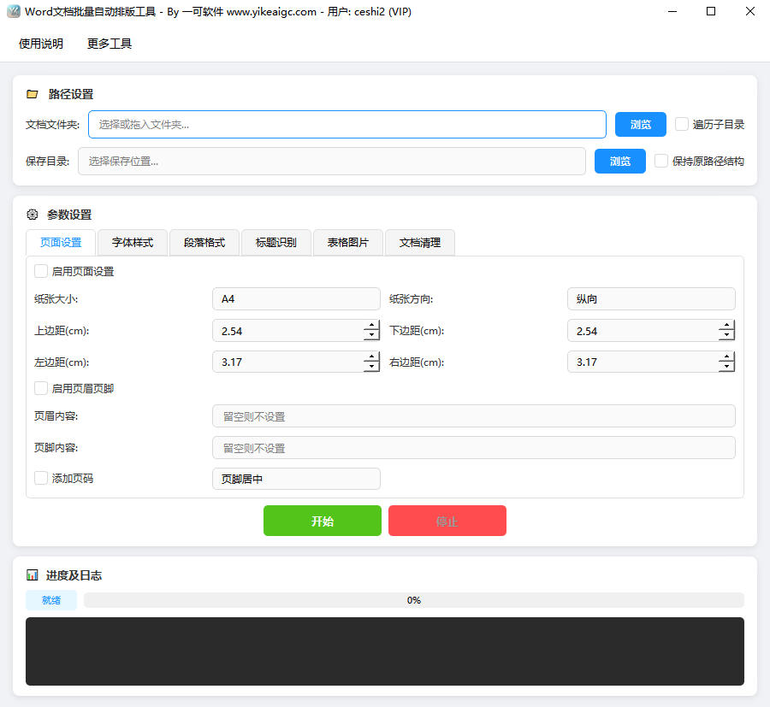Open the 纸张大小 A4 dropdown

point(296,298)
